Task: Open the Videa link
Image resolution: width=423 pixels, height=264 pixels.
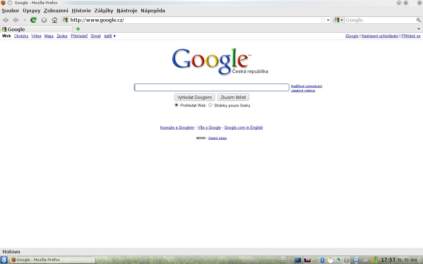Action: [x=36, y=36]
